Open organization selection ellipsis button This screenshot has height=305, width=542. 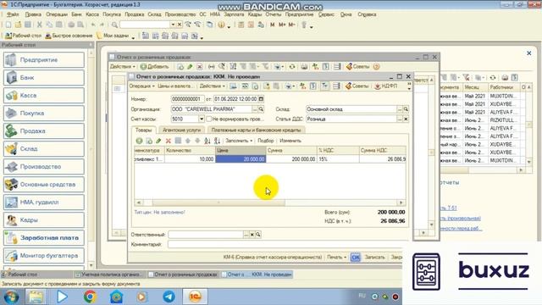255,109
